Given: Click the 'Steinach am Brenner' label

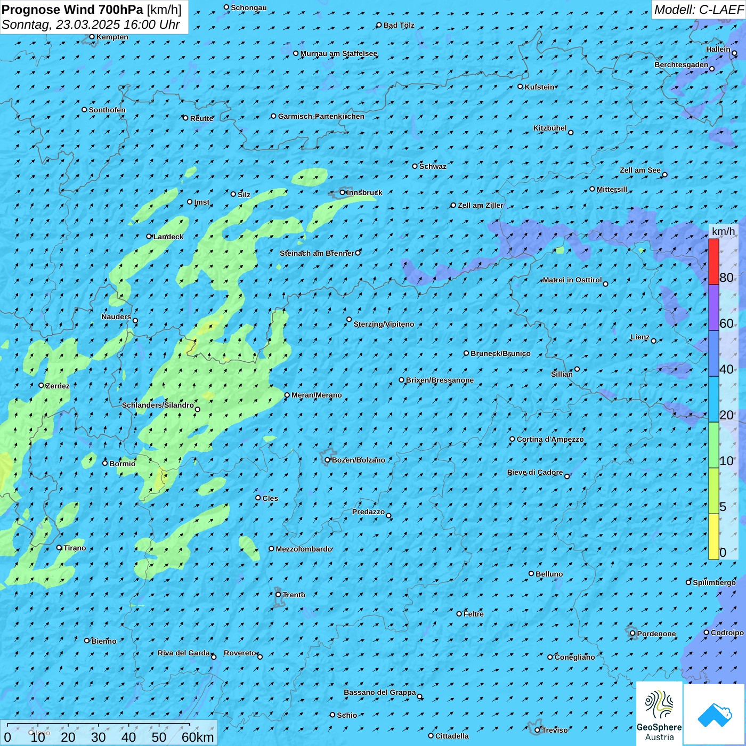Looking at the screenshot, I should coord(317,253).
